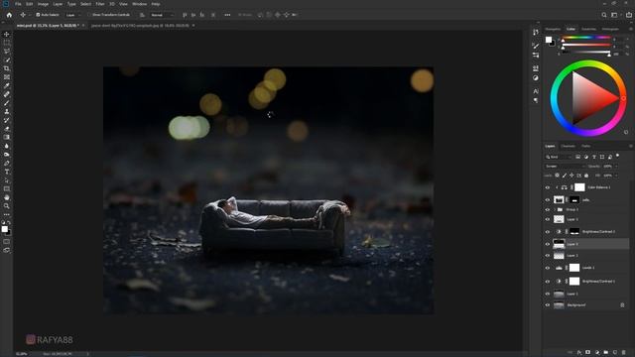The width and height of the screenshot is (635, 357).
Task: Select the Zoom tool
Action: pos(7,206)
